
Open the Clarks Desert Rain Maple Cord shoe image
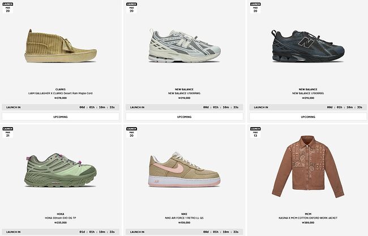click(61, 46)
